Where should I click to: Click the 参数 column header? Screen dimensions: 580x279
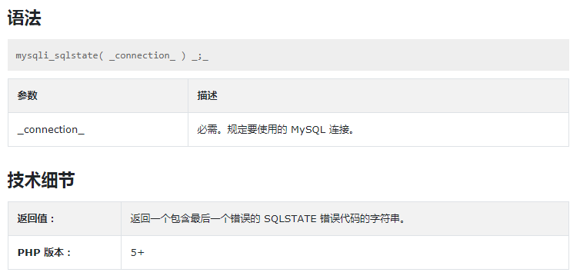click(x=28, y=96)
